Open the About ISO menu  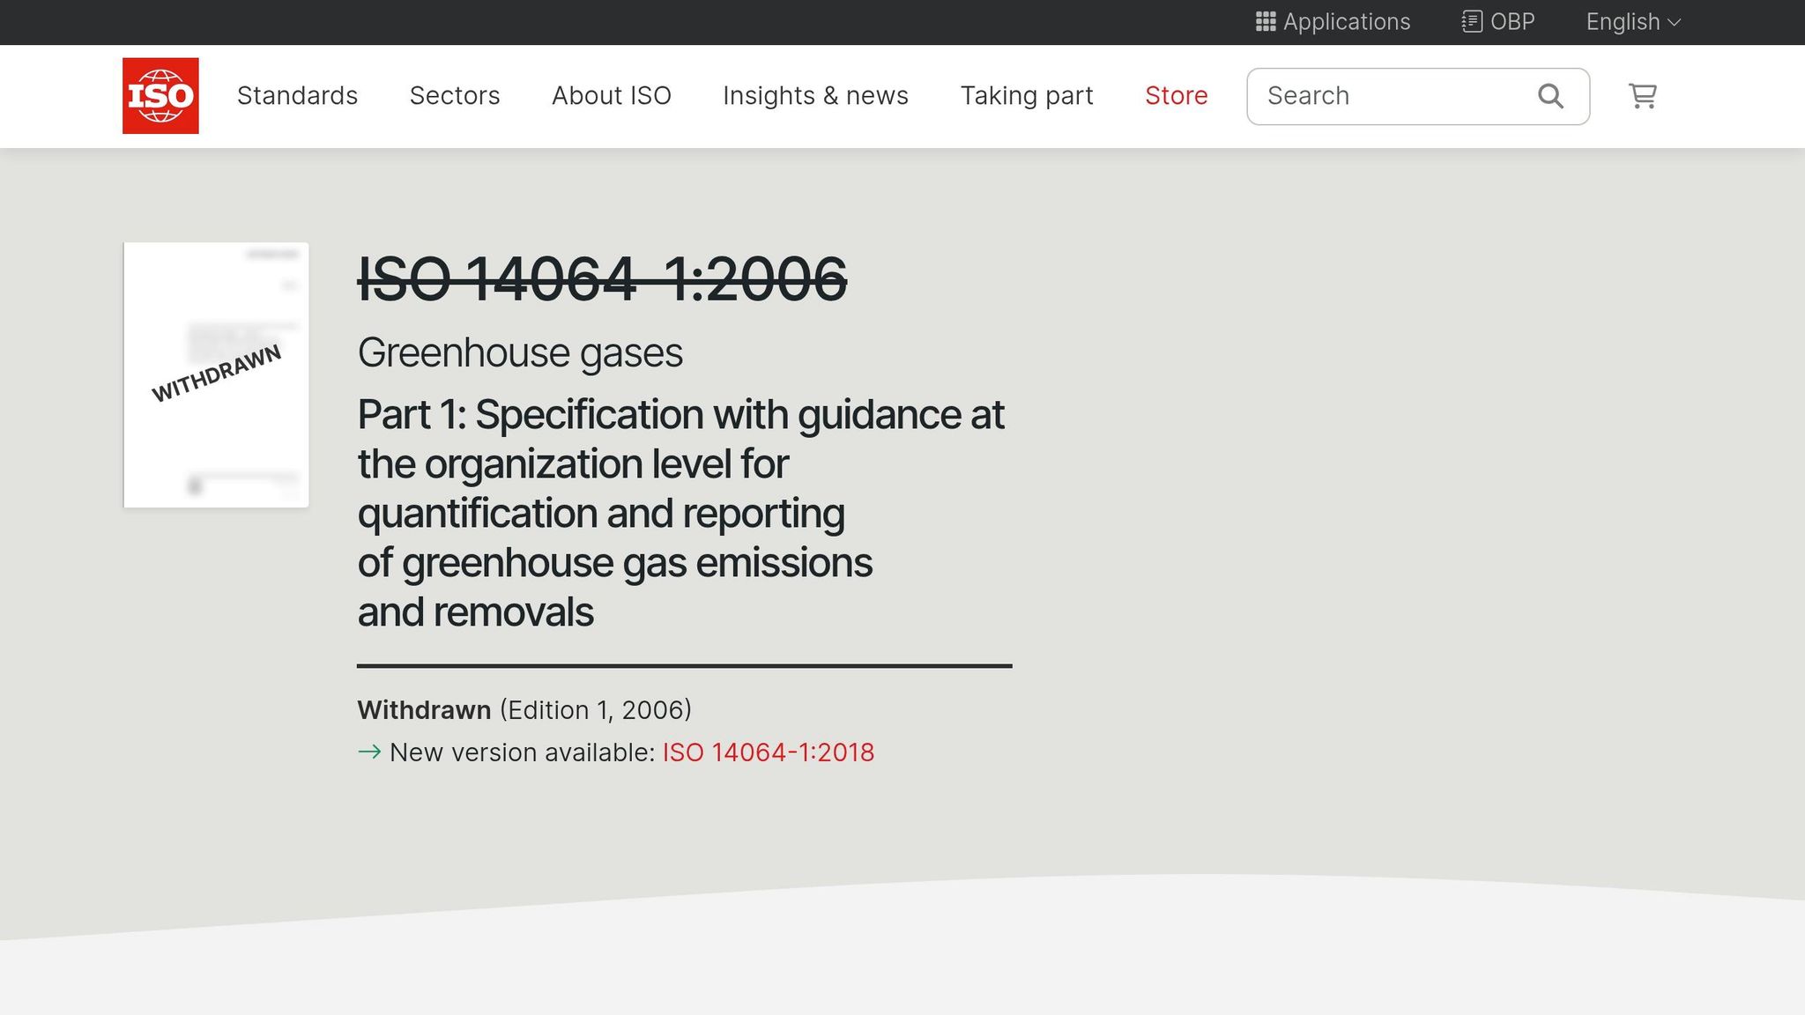pos(612,95)
